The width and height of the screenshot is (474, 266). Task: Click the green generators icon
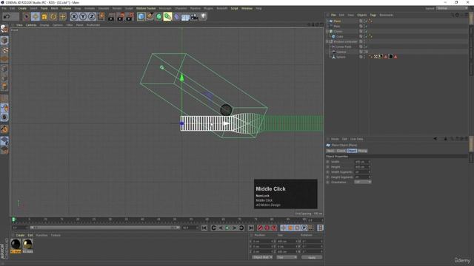click(x=159, y=16)
